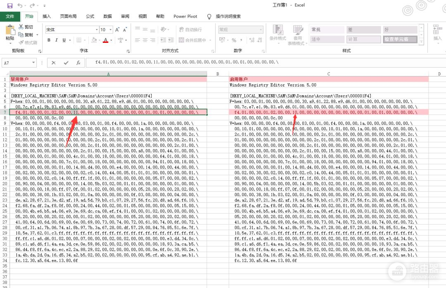
Task: Open the Customize Quick Access Toolbar dropdown
Action: (45, 6)
